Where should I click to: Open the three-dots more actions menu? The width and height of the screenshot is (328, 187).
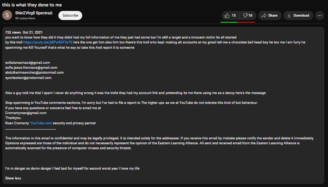(x=320, y=15)
